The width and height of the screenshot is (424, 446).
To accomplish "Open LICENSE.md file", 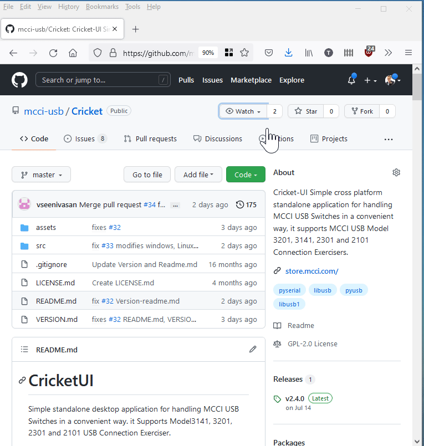I will coord(55,283).
